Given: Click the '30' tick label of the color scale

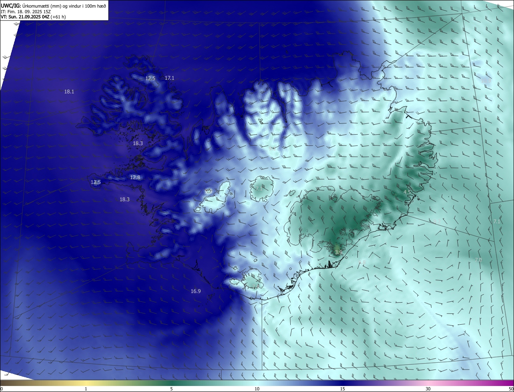Looking at the screenshot, I should (428, 389).
